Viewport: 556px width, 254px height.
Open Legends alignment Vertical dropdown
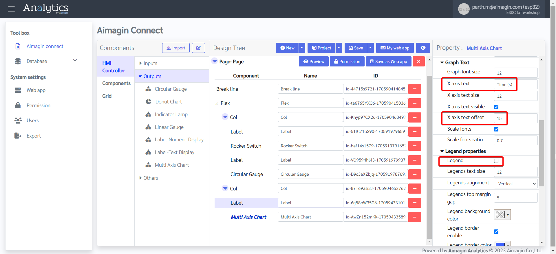516,184
